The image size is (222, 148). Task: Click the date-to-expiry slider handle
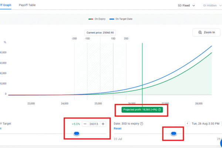click(x=174, y=133)
